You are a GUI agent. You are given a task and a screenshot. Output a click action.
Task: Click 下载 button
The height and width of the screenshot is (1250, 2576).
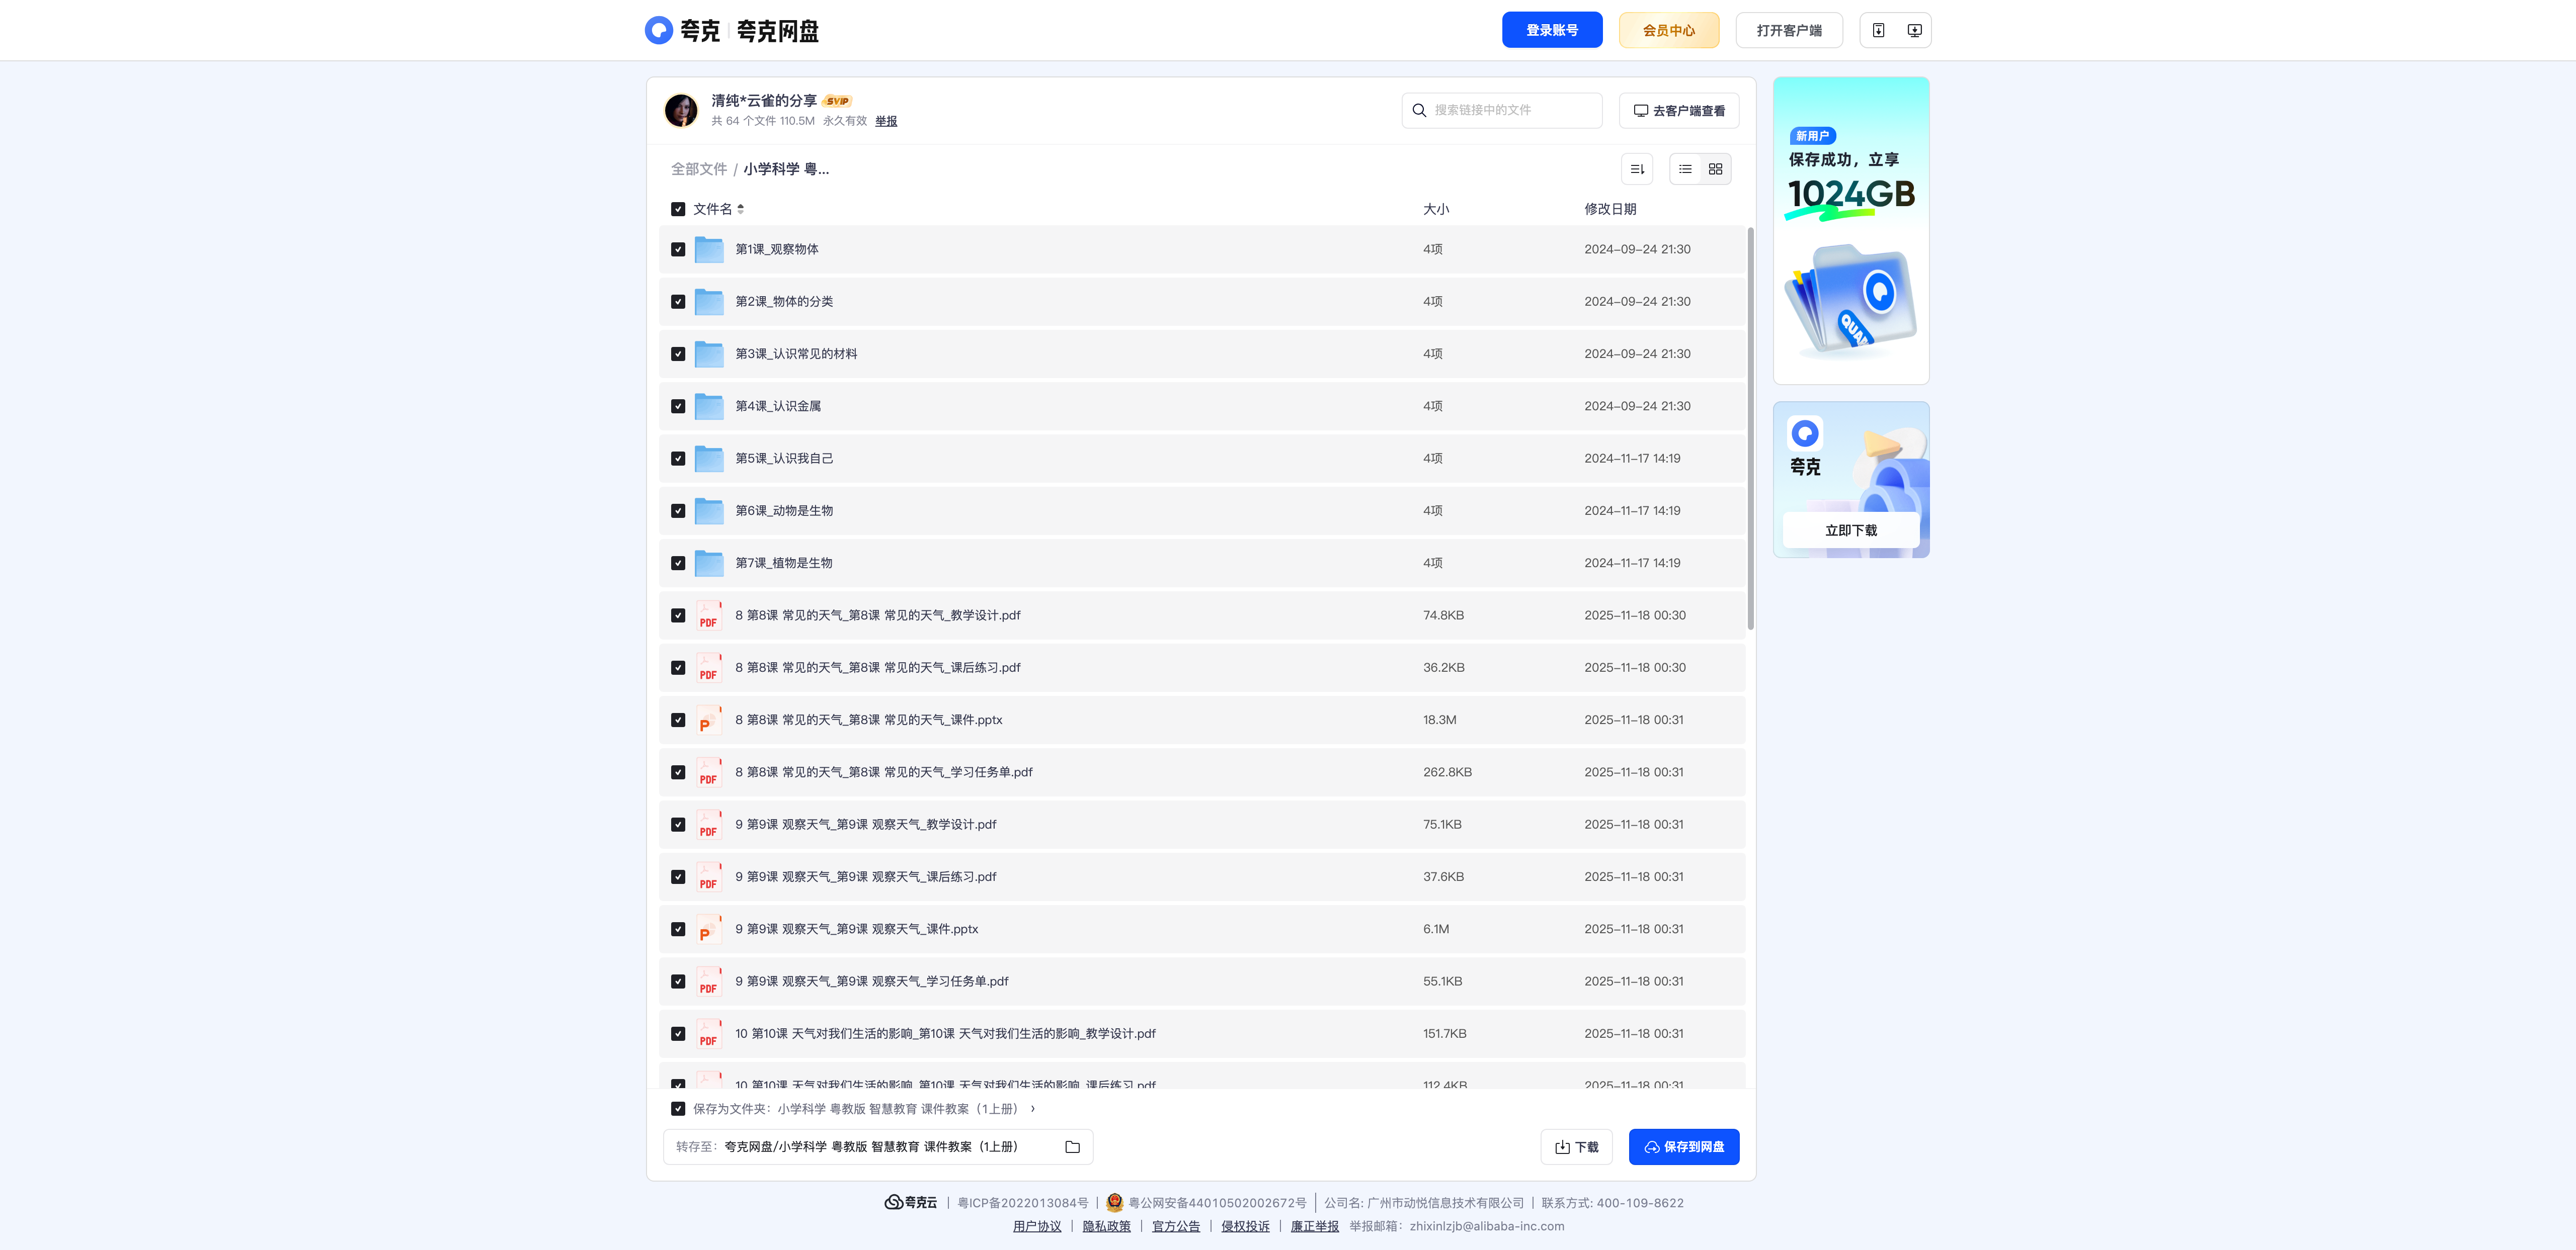tap(1577, 1147)
